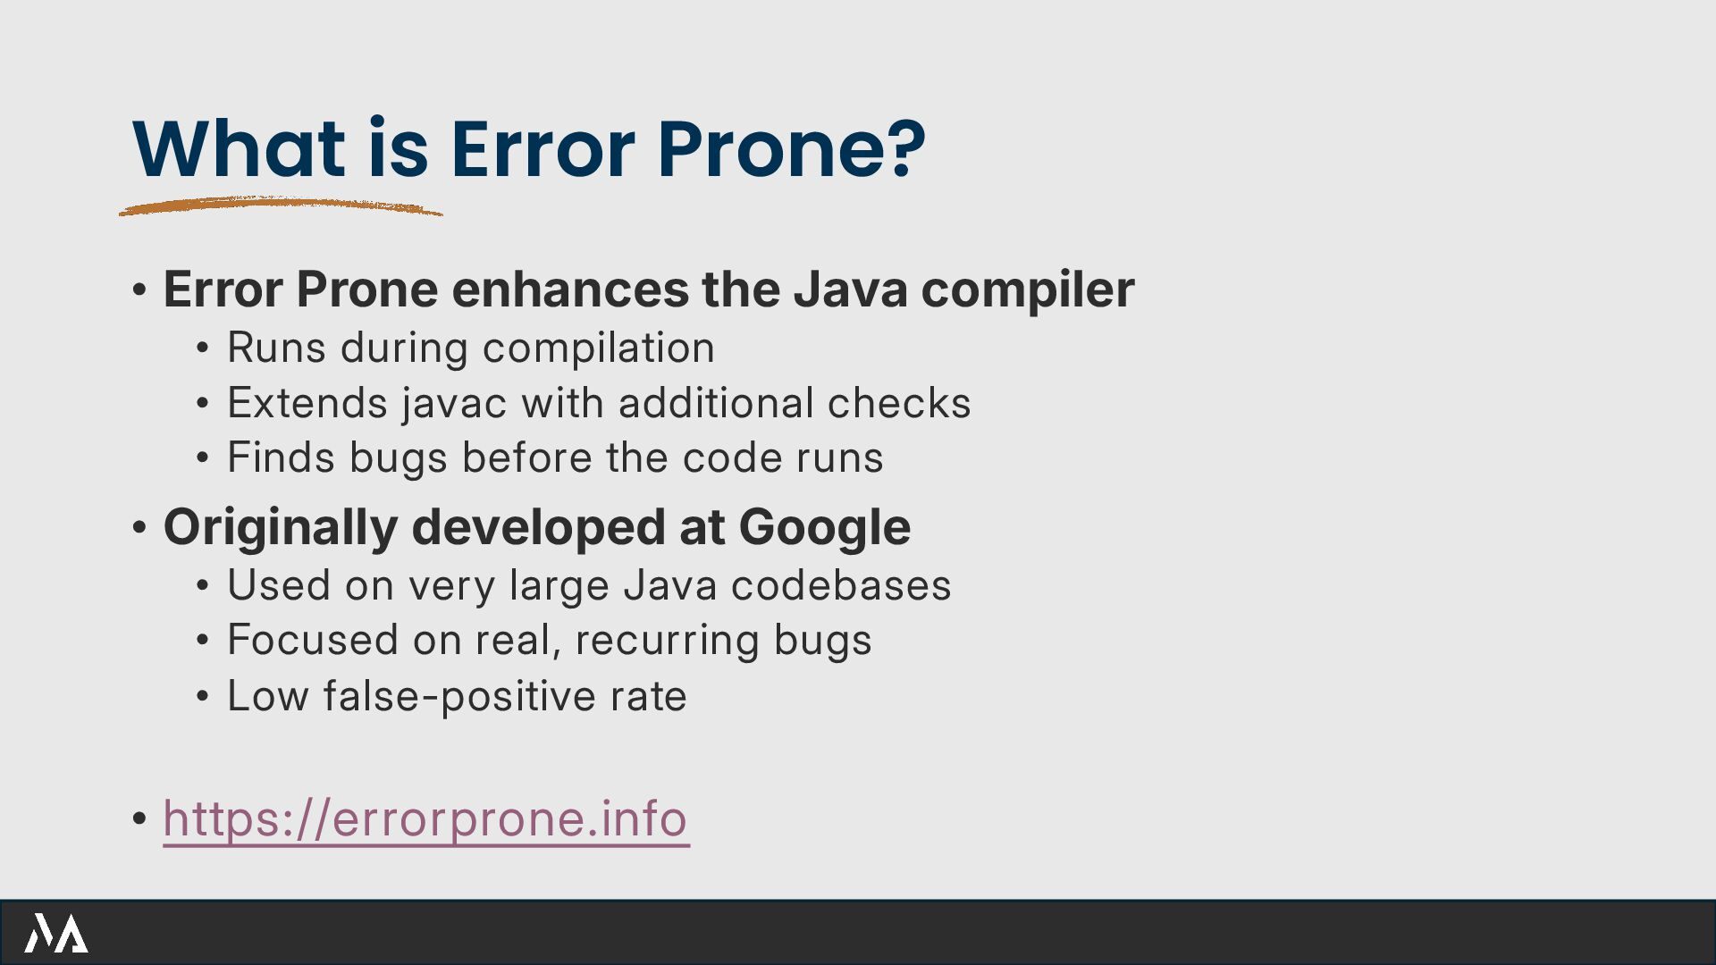
Task: Select the "Error Prone enhances the Java compiler" heading
Action: tap(649, 289)
